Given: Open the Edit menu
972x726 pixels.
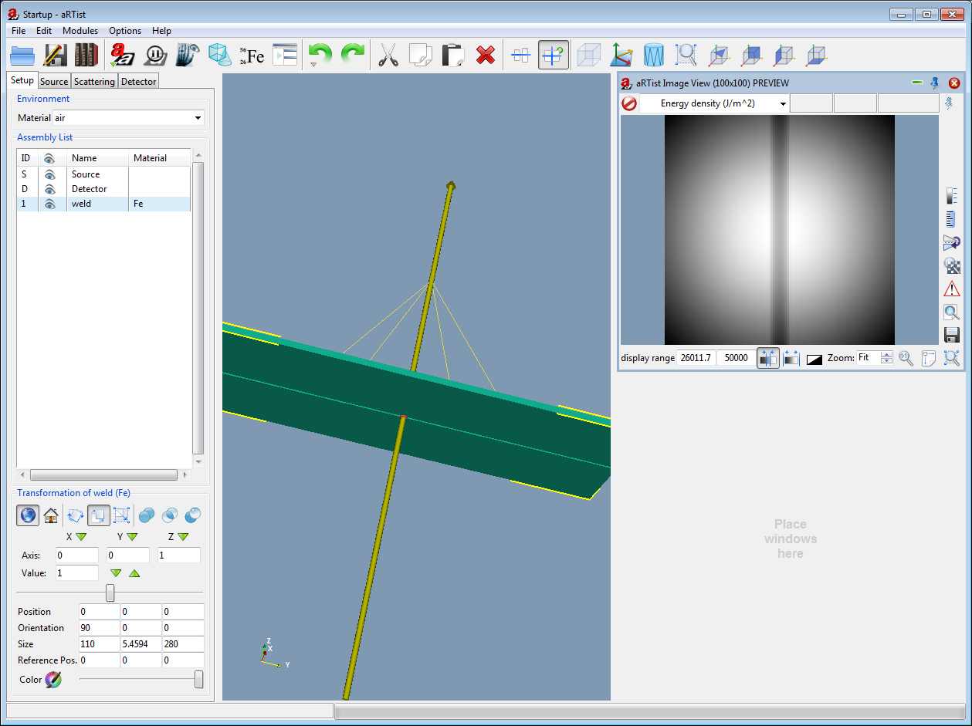Looking at the screenshot, I should point(44,31).
